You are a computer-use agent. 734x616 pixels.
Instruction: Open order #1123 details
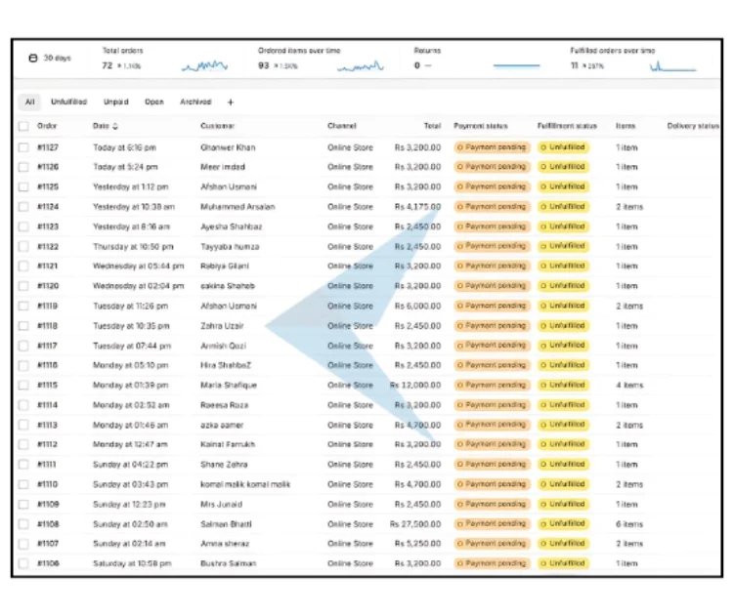click(x=48, y=226)
